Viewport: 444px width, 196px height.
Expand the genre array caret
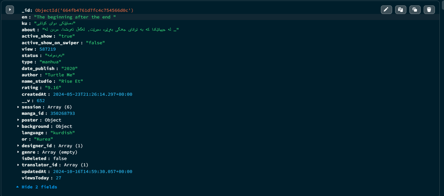pos(18,152)
